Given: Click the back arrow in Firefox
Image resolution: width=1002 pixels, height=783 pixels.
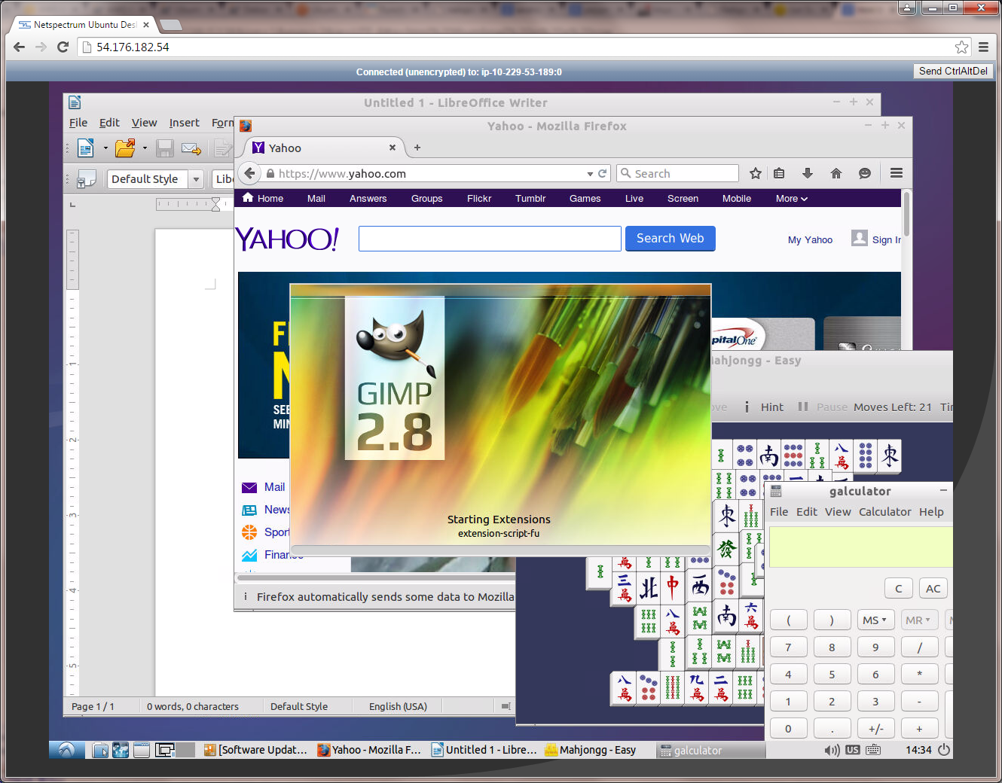Looking at the screenshot, I should [249, 173].
